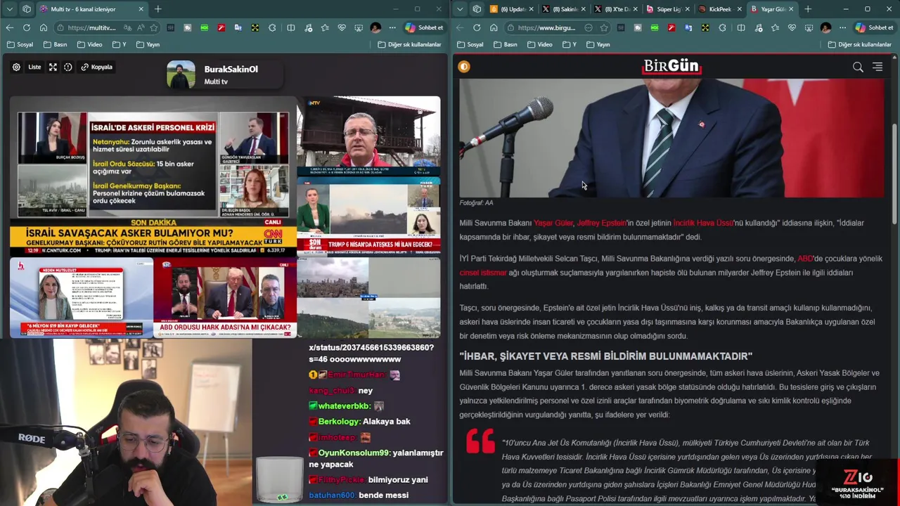This screenshot has width=900, height=506.
Task: Open Yaşar Güler article link
Action: [553, 223]
